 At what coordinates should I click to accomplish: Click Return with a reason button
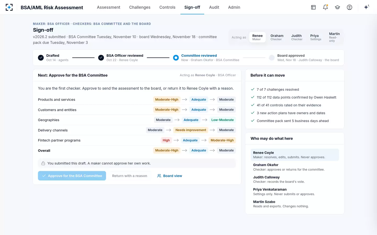tap(130, 176)
